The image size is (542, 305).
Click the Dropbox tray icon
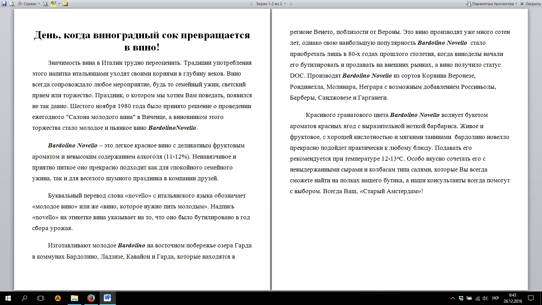[x=461, y=299]
